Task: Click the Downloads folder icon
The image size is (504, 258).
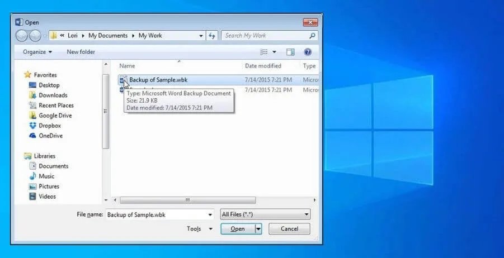Action: [32, 95]
